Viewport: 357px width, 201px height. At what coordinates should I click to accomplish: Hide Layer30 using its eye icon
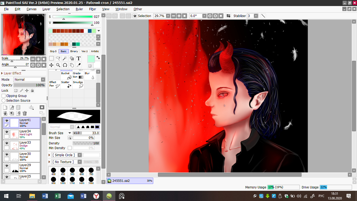tap(7, 154)
